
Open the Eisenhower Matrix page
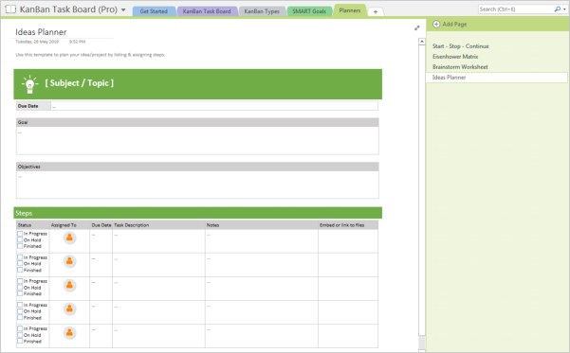click(x=455, y=57)
